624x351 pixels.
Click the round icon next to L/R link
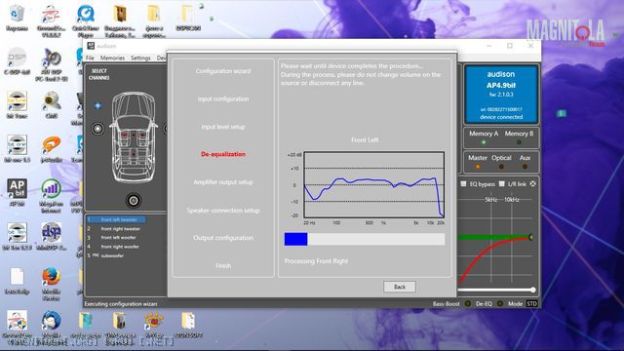tap(533, 184)
